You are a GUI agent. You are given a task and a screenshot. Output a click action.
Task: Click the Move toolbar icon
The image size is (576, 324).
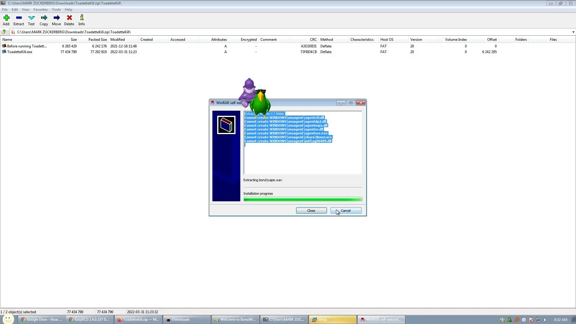[56, 20]
